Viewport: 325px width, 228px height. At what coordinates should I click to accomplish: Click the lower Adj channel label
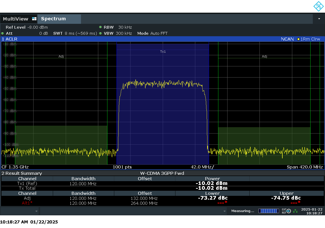tap(61, 56)
